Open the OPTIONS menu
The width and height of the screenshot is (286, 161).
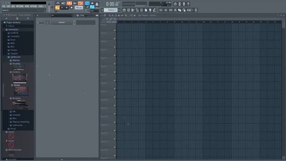[34, 6]
